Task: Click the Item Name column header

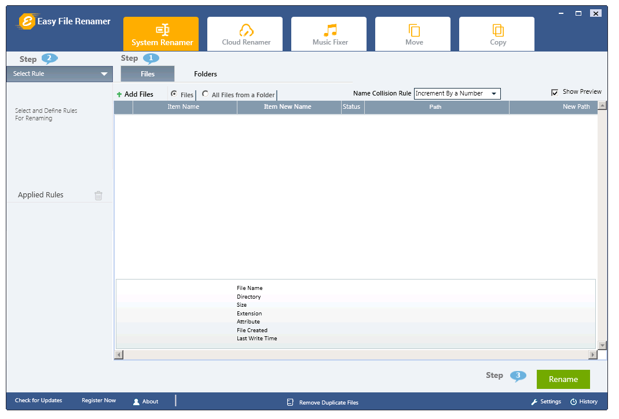Action: coord(185,107)
